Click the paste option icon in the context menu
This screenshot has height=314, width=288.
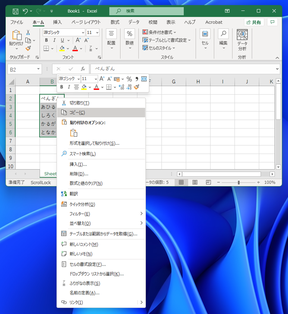(73, 133)
